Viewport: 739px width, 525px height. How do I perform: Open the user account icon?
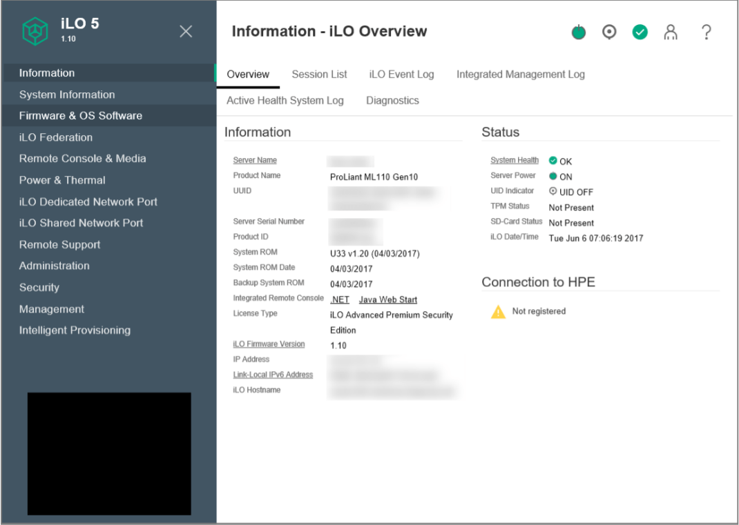(x=670, y=32)
